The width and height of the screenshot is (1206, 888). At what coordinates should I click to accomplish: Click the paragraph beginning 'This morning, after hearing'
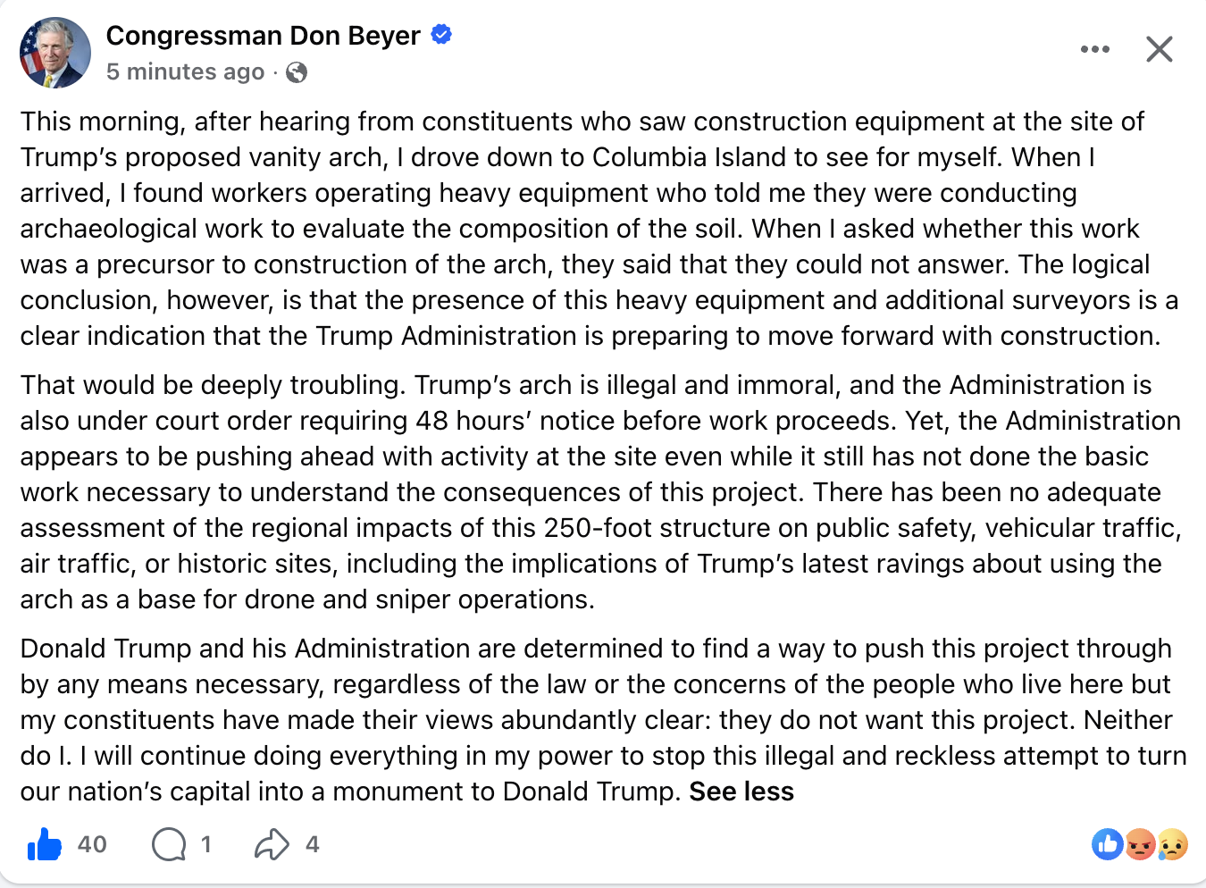click(599, 229)
